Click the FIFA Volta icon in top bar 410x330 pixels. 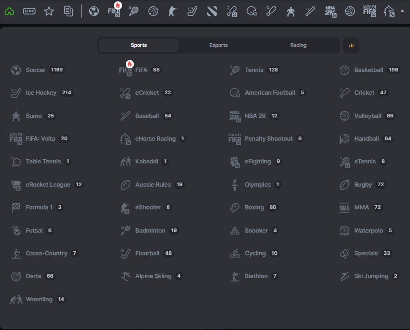click(x=369, y=11)
